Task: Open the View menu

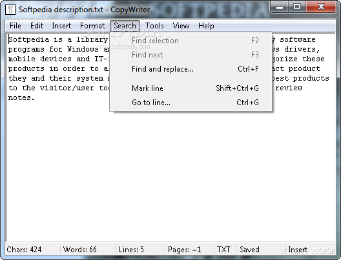Action: point(181,26)
